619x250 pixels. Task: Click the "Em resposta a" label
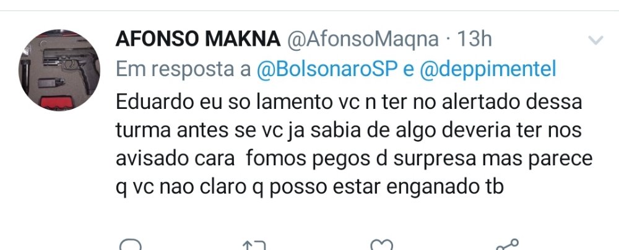click(183, 69)
